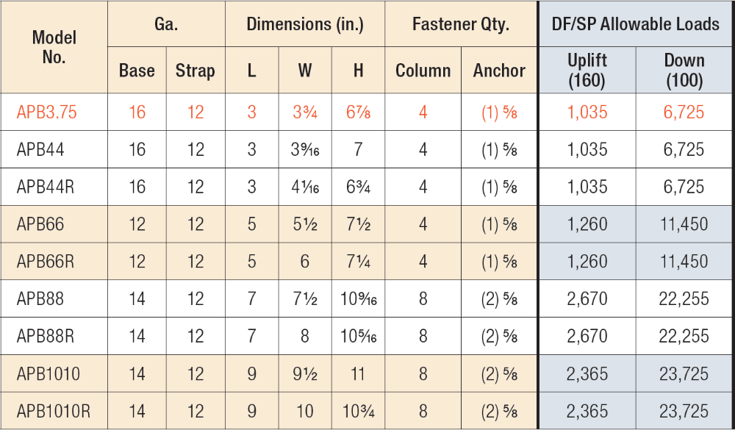Click the Fastener Qty. header
Screen dimensions: 735x430
(461, 24)
